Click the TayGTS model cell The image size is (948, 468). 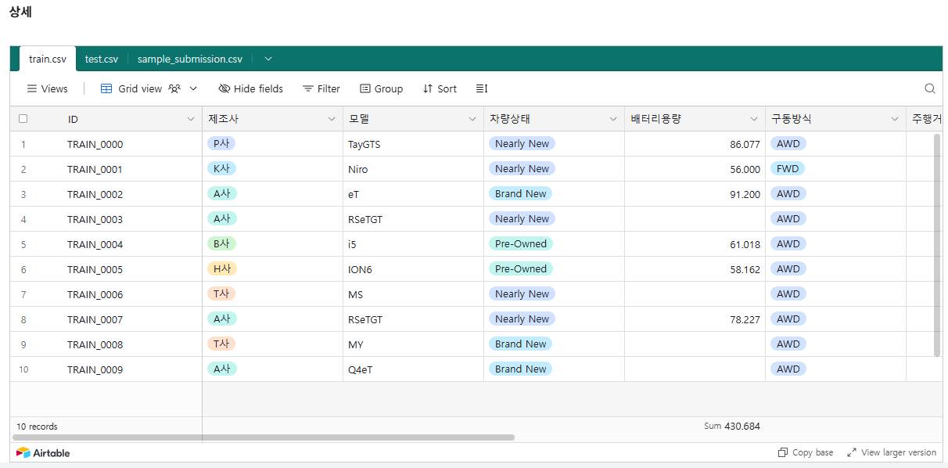point(414,144)
